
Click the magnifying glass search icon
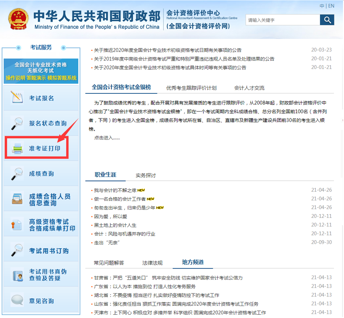327,20
